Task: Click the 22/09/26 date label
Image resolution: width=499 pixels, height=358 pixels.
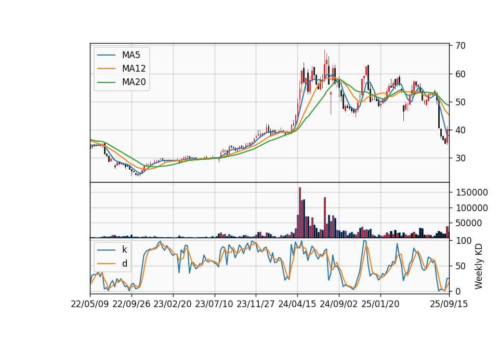Action: [132, 304]
